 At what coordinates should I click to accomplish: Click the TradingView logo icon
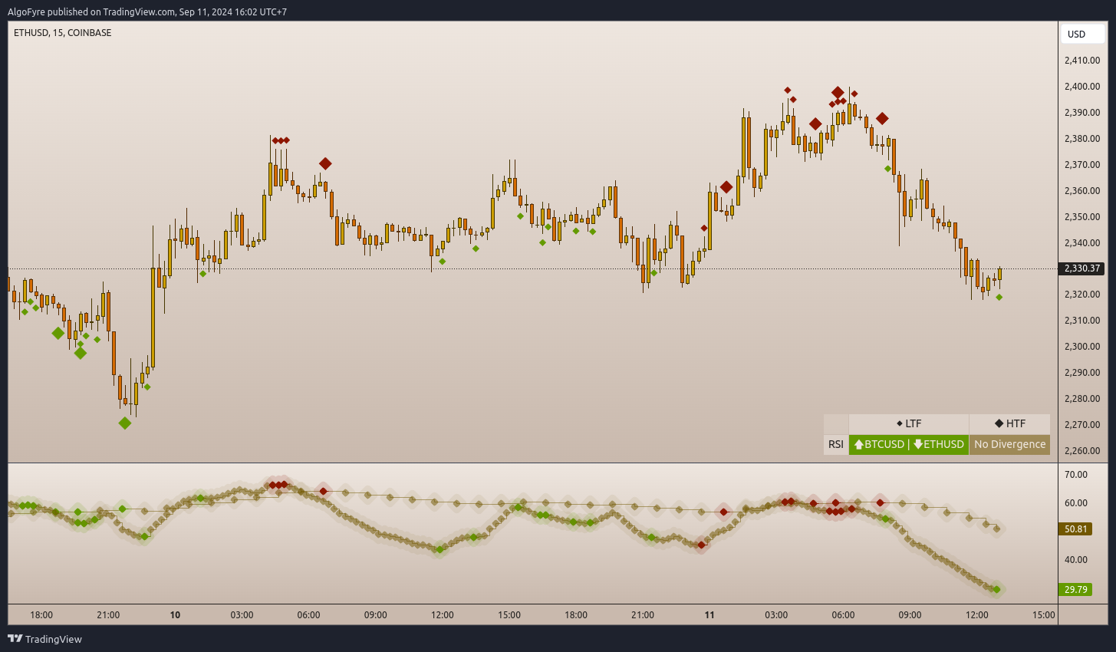[x=15, y=638]
